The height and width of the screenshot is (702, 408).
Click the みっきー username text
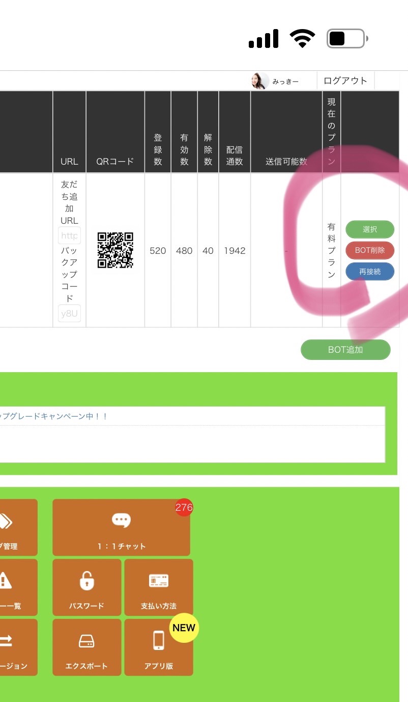tap(285, 82)
